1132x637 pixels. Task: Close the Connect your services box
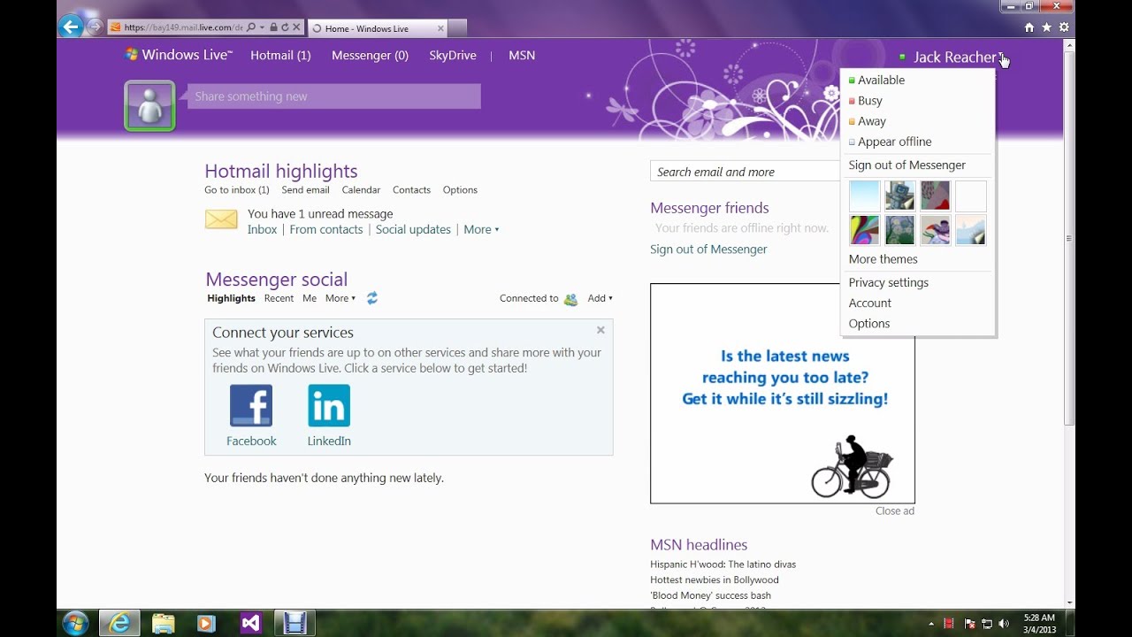point(600,330)
